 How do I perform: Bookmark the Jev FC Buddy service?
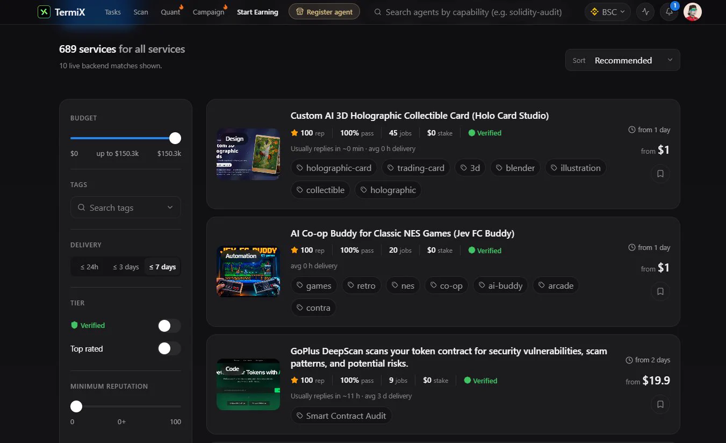[660, 291]
